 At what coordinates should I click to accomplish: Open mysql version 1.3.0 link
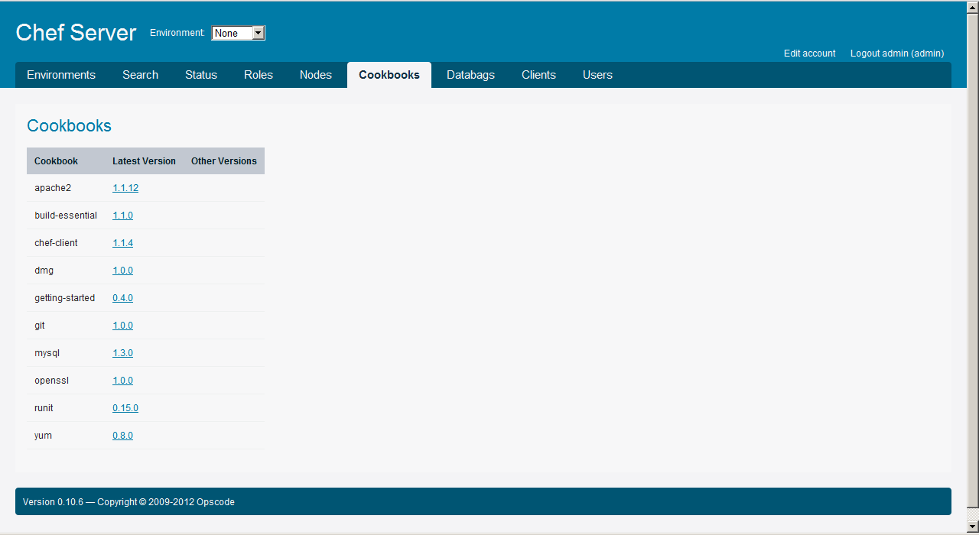point(122,353)
